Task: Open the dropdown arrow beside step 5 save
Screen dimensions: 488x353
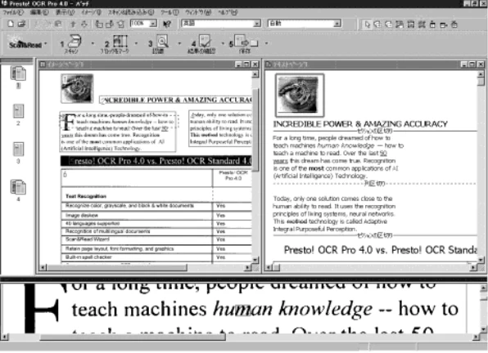Action: tap(266, 43)
